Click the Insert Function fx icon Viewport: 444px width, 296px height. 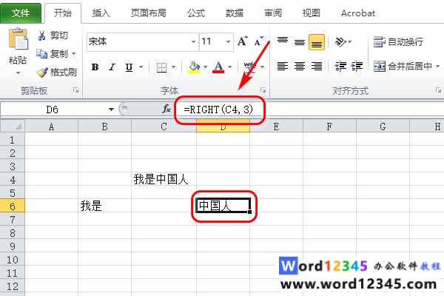click(166, 109)
